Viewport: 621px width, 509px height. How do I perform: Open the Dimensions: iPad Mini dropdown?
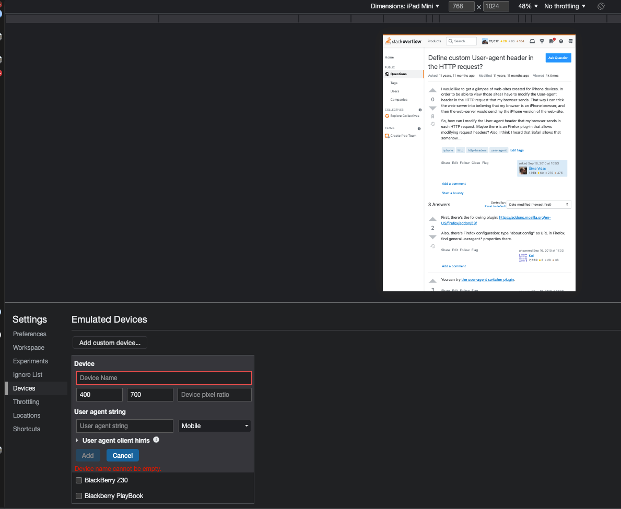tap(405, 6)
